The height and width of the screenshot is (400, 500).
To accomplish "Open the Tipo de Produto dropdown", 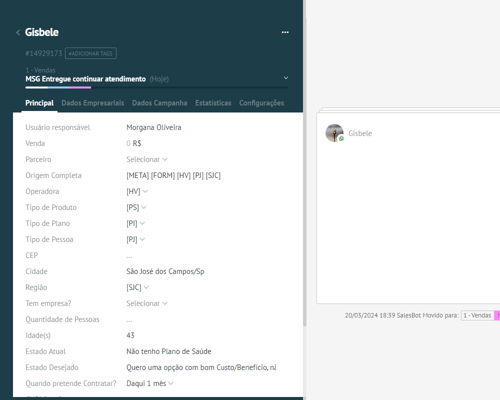I will point(136,207).
